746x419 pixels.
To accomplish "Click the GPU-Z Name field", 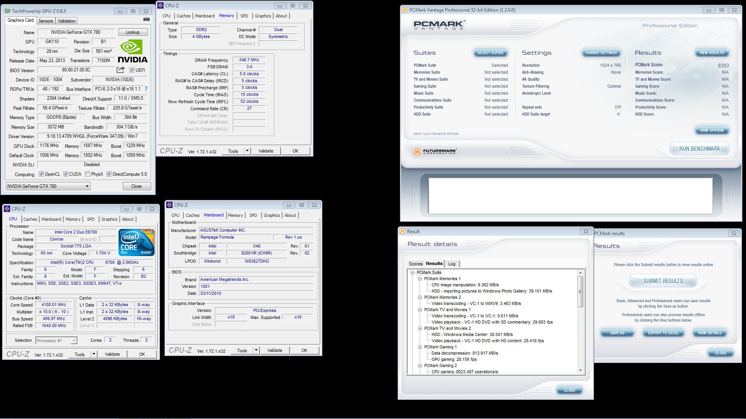I will click(x=75, y=32).
